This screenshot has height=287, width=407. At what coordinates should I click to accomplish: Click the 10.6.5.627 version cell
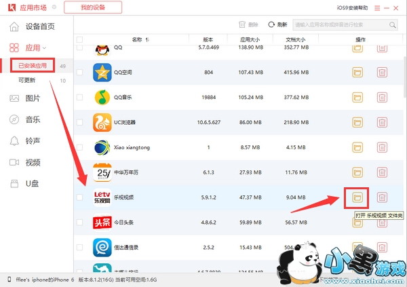(209, 122)
